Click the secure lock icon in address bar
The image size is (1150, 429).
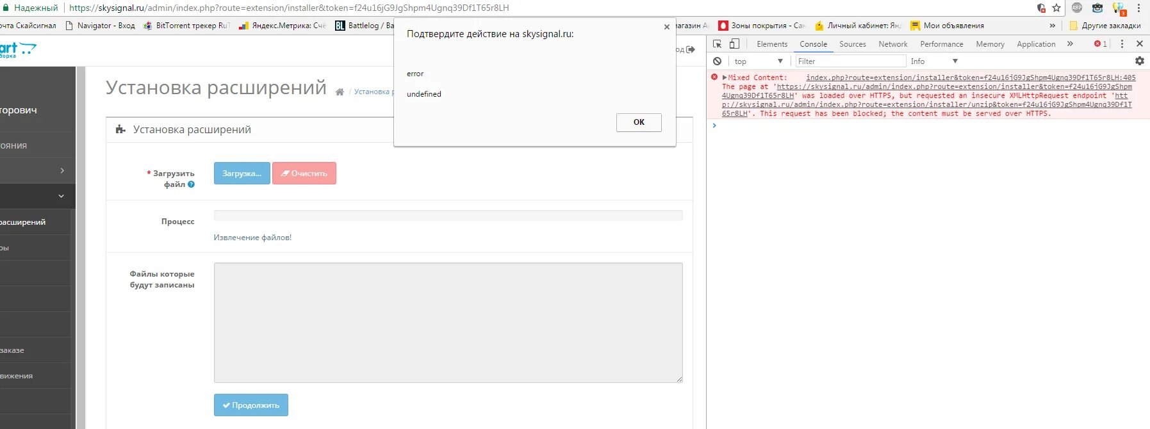(6, 8)
